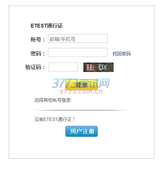162x170 pixels.
Task: Click the pink characters in the captcha
Action: [90, 67]
